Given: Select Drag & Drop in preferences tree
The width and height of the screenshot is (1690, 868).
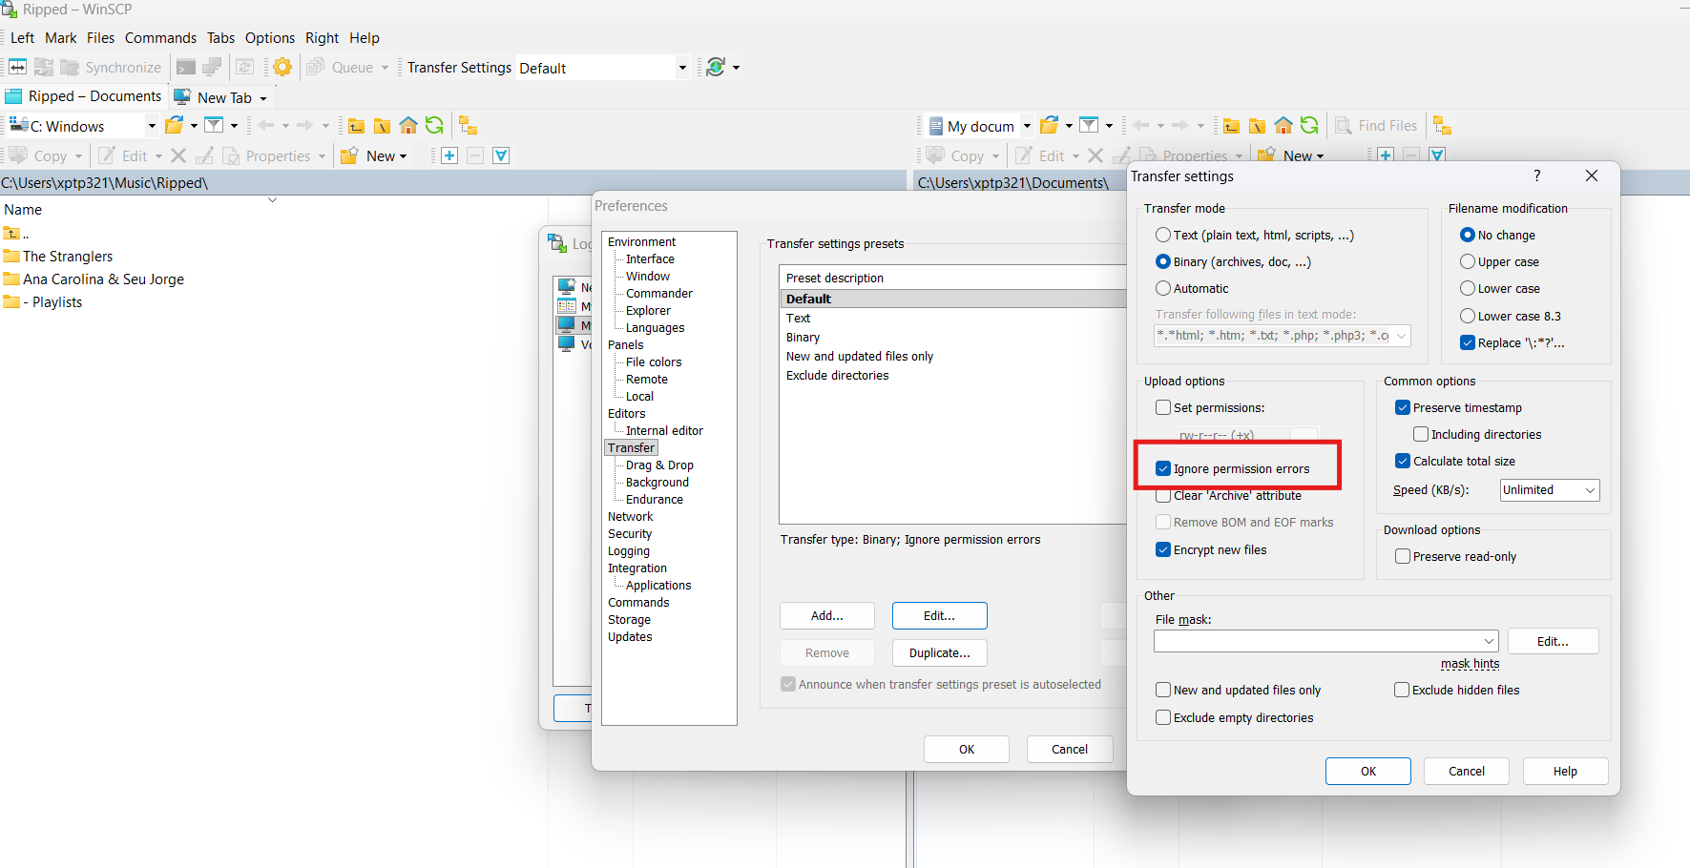Looking at the screenshot, I should coord(659,465).
